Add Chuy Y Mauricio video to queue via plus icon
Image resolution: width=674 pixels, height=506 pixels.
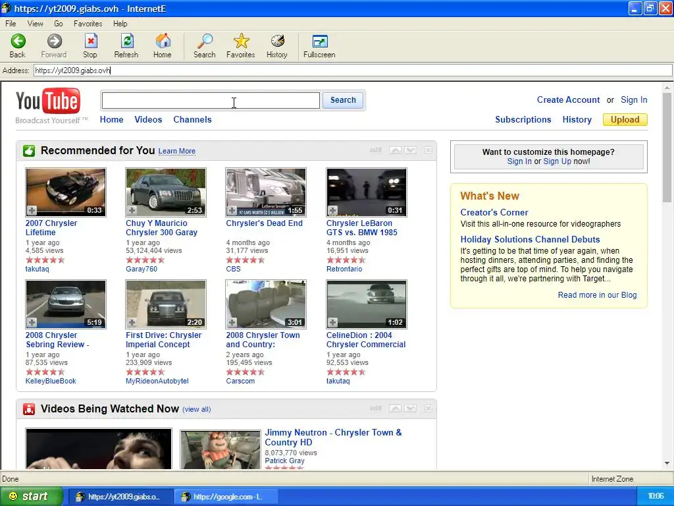132,210
